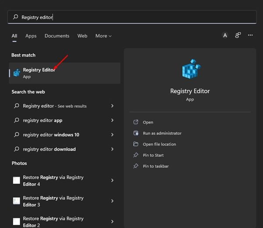Click the small Registry Editor cube icon
This screenshot has width=263, height=228.
(x=17, y=73)
